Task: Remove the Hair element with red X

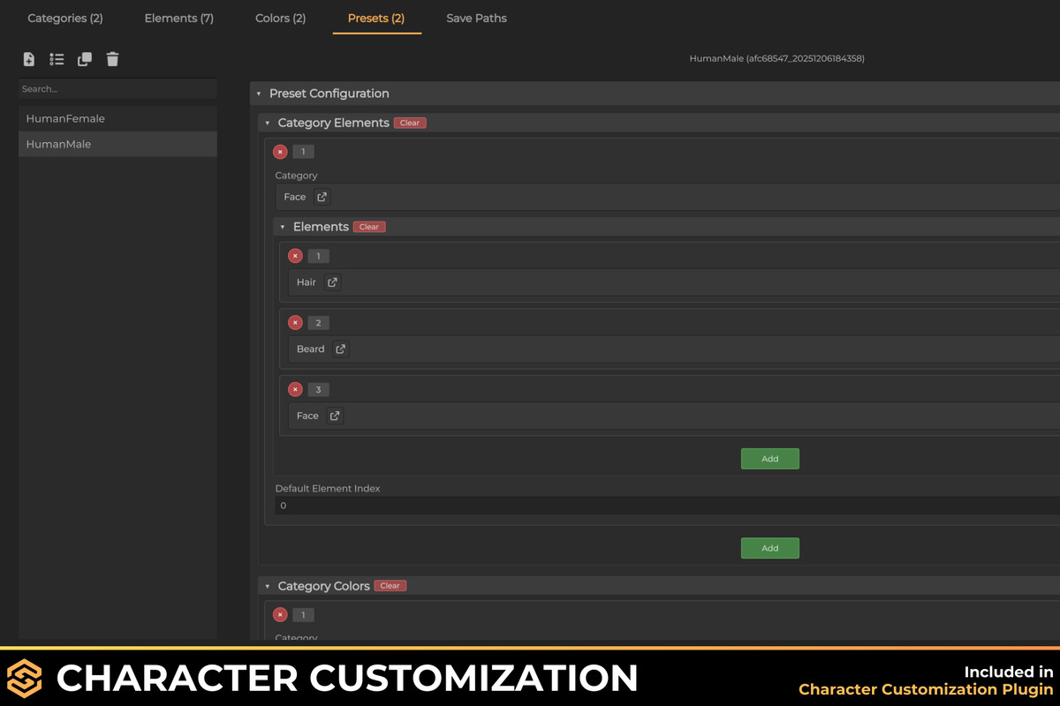Action: [x=295, y=255]
